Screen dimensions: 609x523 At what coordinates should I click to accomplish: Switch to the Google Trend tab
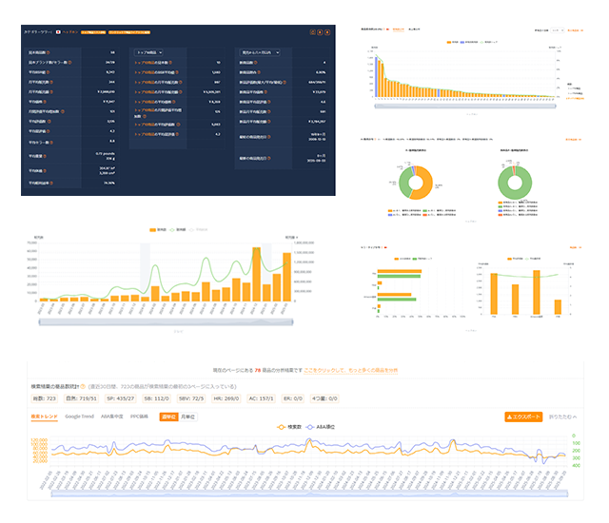pos(79,416)
